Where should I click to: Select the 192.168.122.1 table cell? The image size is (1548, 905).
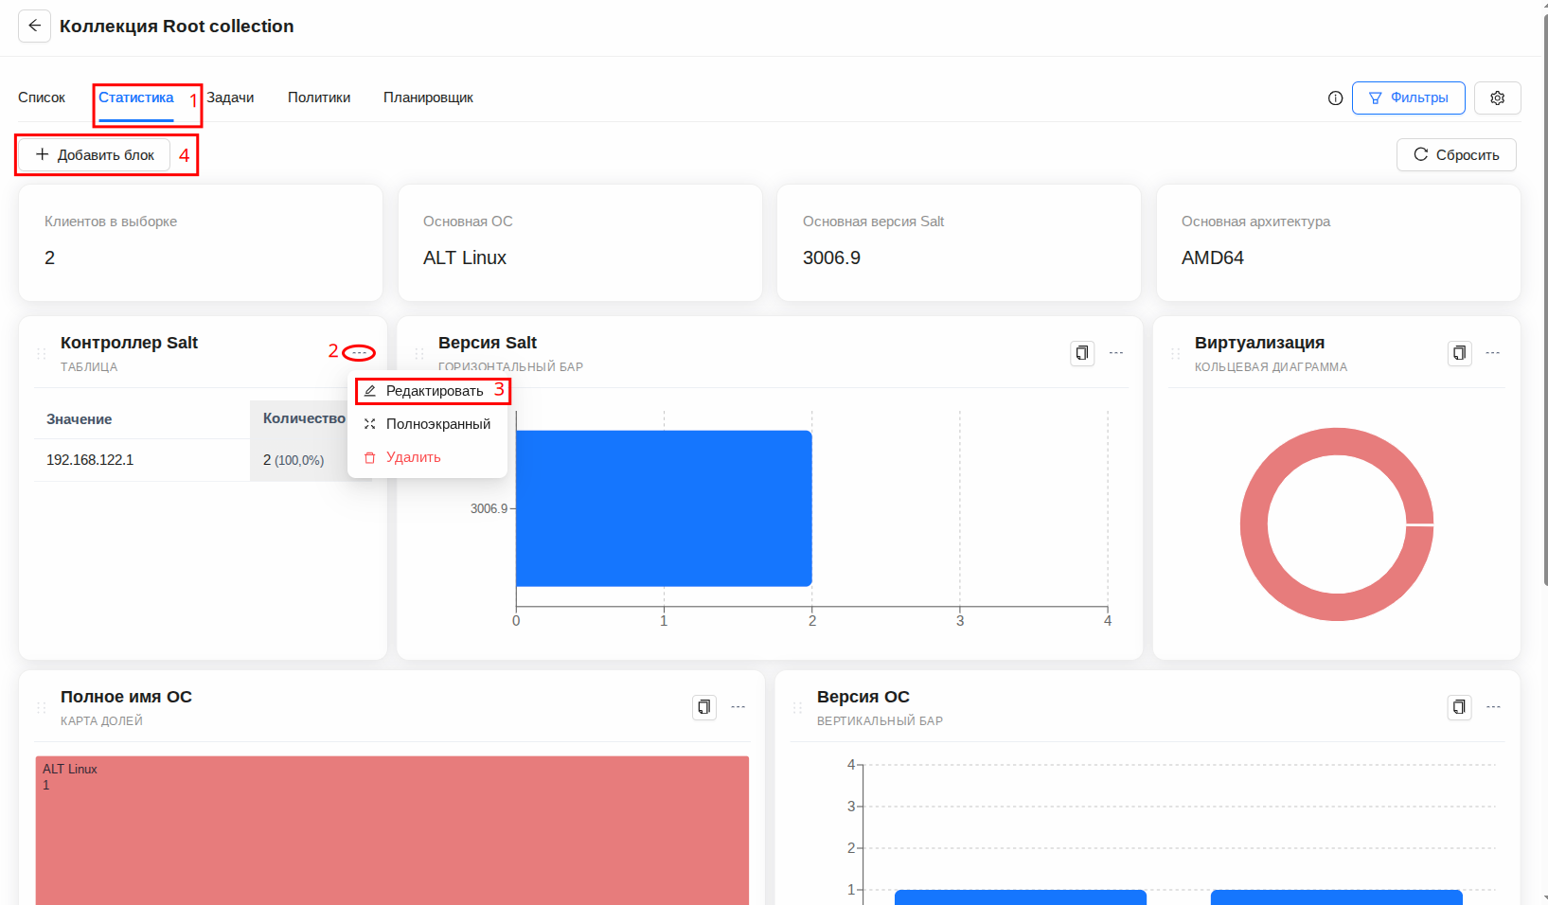pyautogui.click(x=142, y=460)
